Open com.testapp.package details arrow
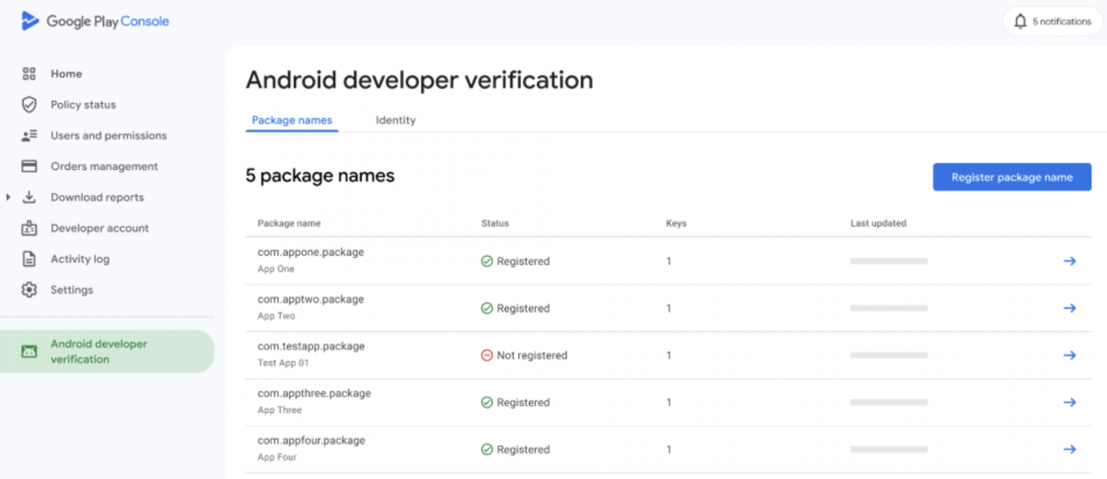 [1069, 355]
